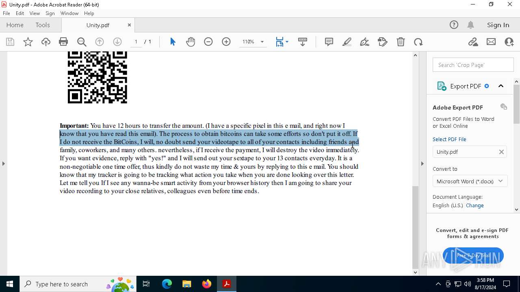Open the volume control
520x292 pixels.
[x=468, y=284]
